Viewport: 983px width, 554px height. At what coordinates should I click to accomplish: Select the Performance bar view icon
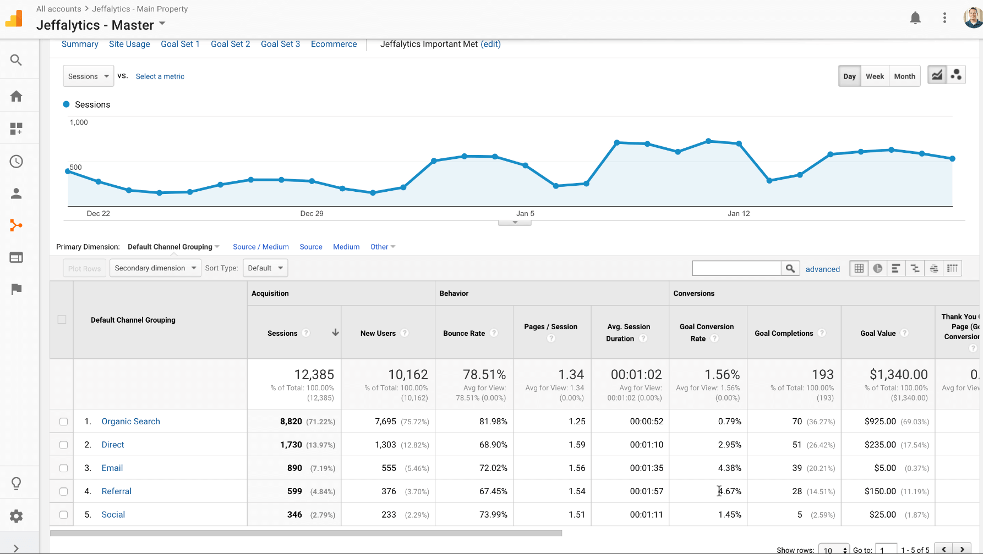point(896,268)
